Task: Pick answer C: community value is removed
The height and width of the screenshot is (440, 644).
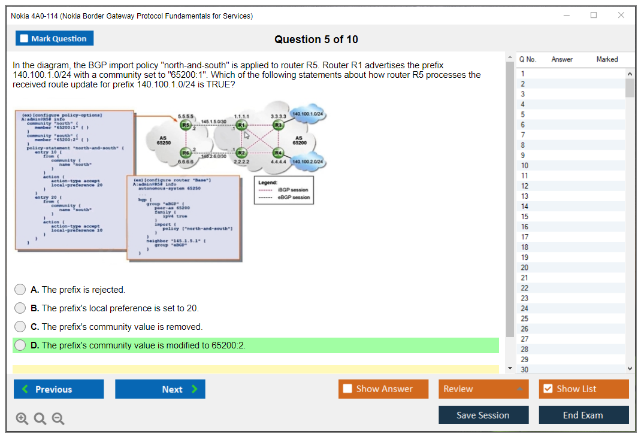Action: click(20, 327)
